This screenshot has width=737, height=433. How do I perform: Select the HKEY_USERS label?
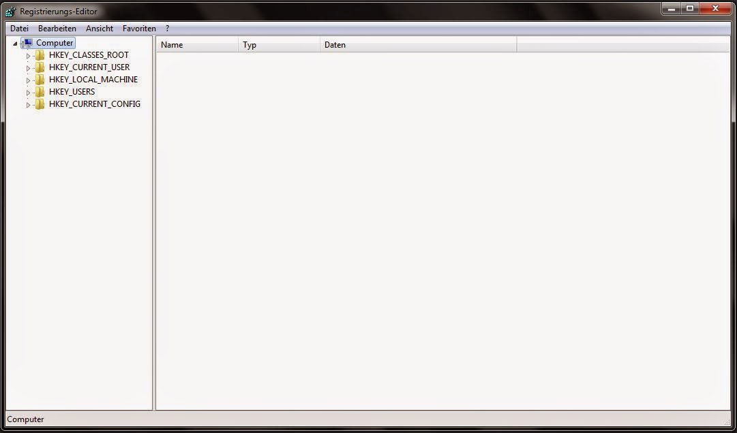click(x=72, y=91)
